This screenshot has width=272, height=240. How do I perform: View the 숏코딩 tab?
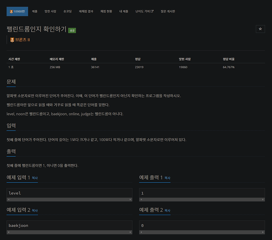67,11
